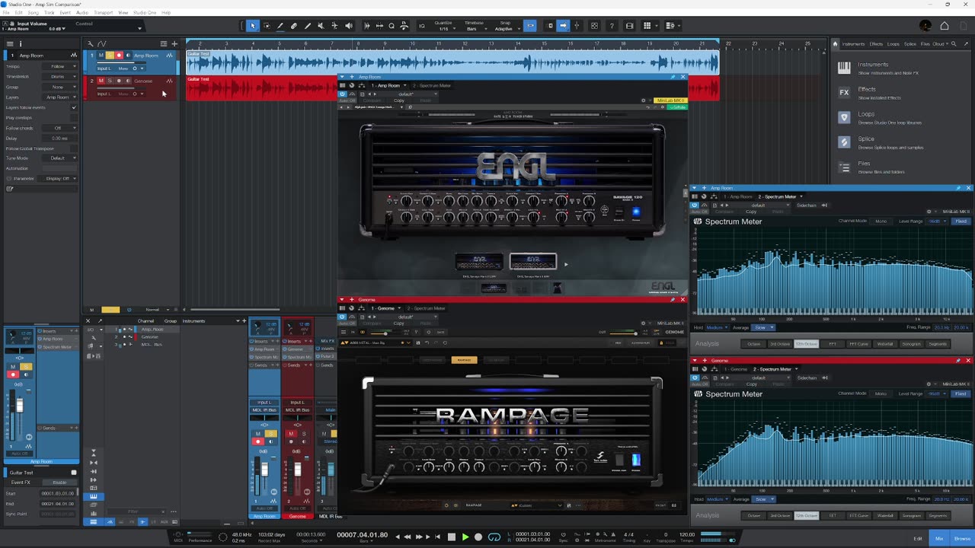Toggle Fixed in Amp Room Spectrum Meter
This screenshot has height=548, width=975.
pos(961,221)
